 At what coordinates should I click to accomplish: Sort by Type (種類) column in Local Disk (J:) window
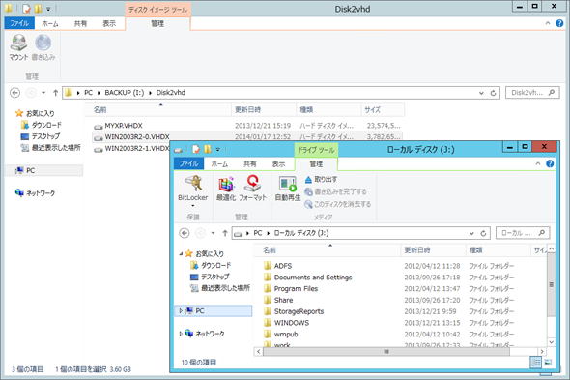(x=498, y=250)
